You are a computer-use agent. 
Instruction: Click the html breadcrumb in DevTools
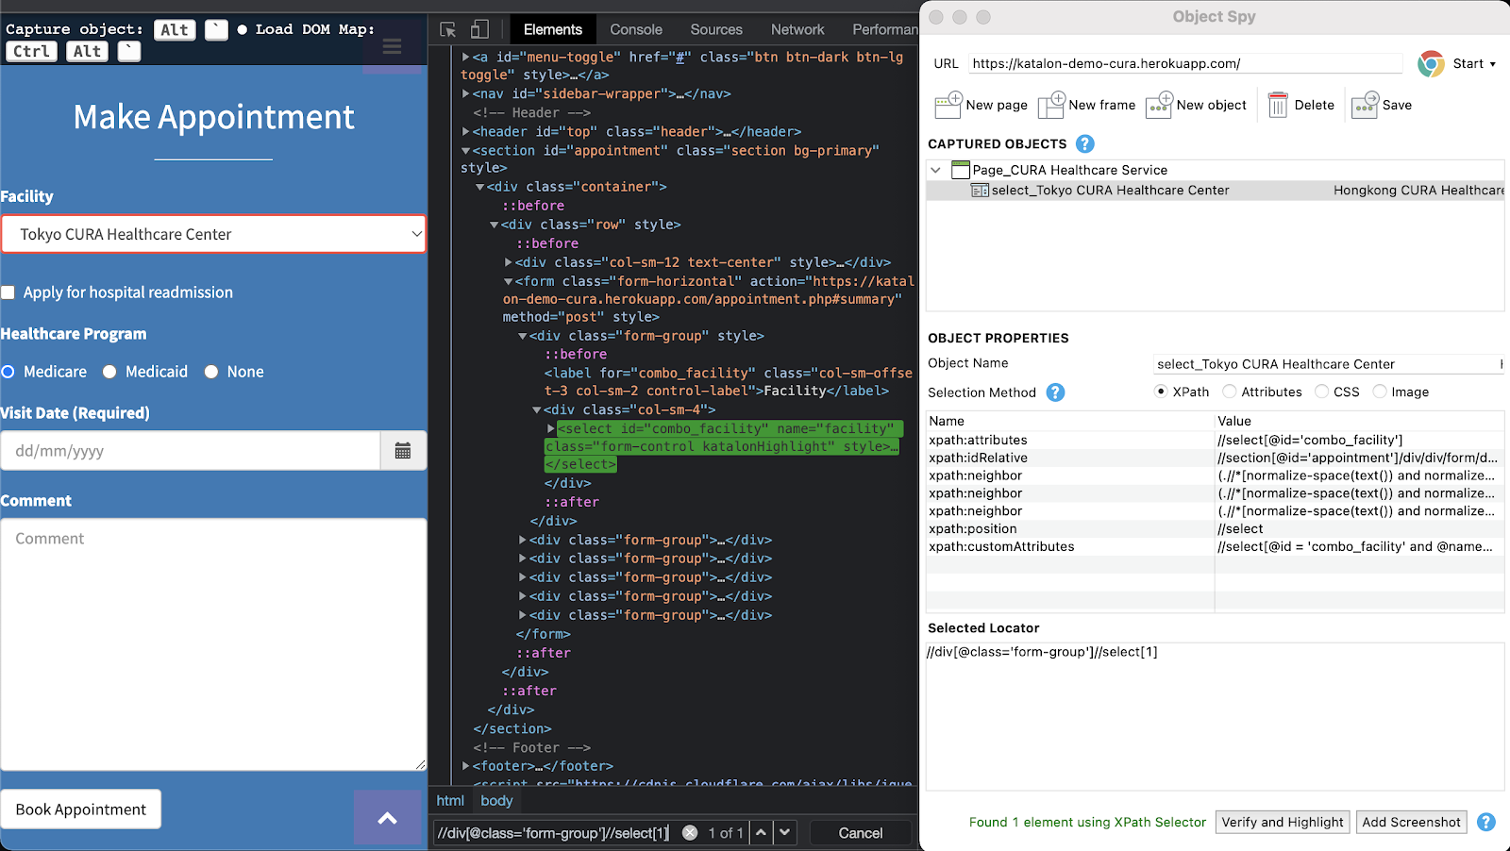pyautogui.click(x=450, y=800)
